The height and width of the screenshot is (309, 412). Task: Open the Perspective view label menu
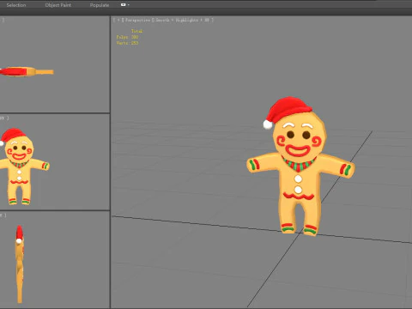coord(137,20)
